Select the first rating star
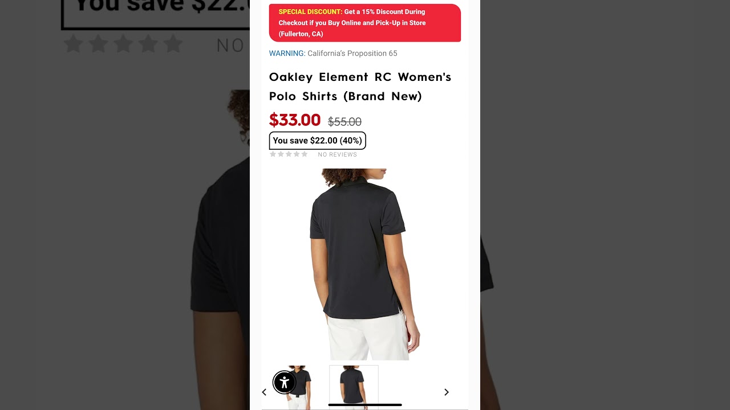This screenshot has height=410, width=730. point(273,154)
